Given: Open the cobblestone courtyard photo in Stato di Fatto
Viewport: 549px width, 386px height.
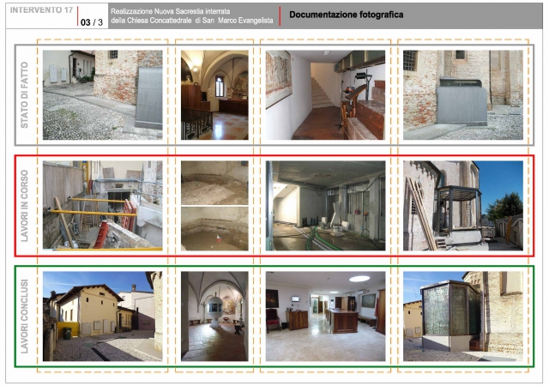Looking at the screenshot, I should (x=102, y=94).
